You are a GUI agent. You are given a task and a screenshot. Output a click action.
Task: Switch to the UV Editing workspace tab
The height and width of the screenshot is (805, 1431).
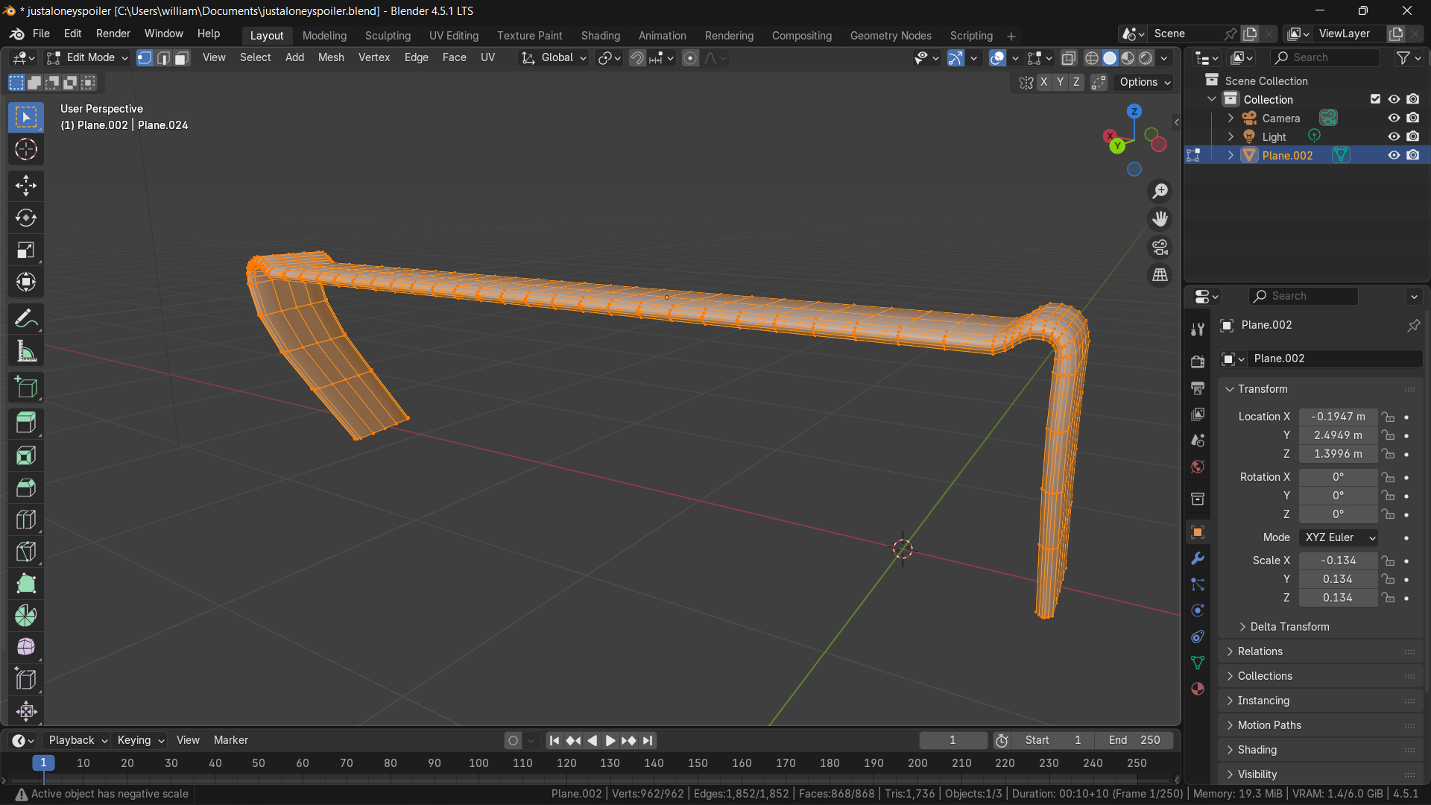tap(454, 36)
